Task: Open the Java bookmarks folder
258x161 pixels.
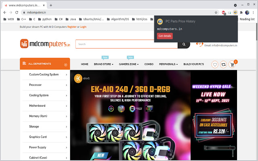Action: [71, 19]
